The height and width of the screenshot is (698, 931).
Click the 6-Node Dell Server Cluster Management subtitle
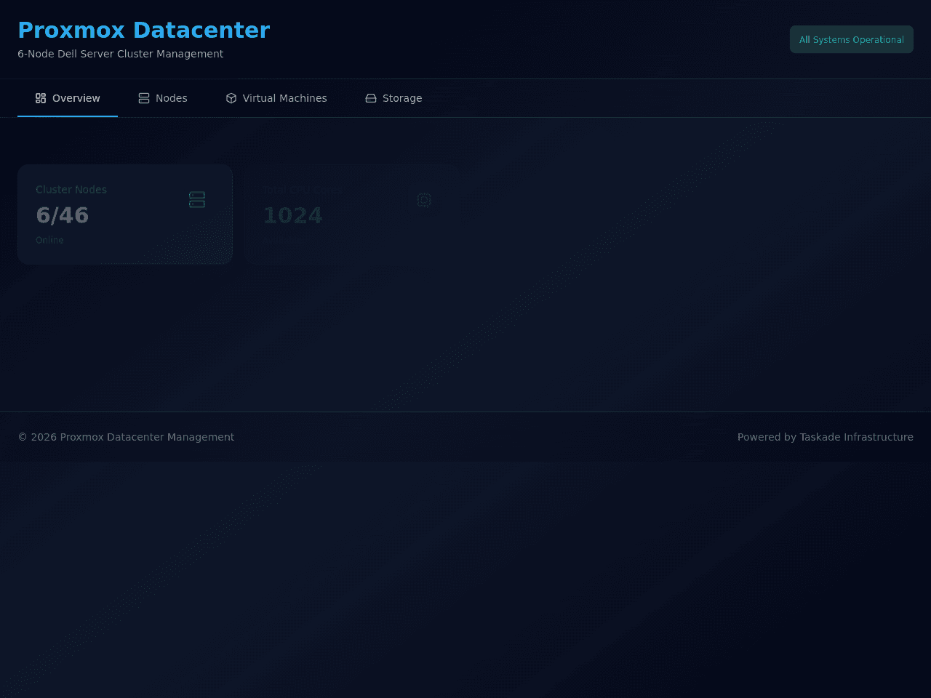click(x=120, y=54)
